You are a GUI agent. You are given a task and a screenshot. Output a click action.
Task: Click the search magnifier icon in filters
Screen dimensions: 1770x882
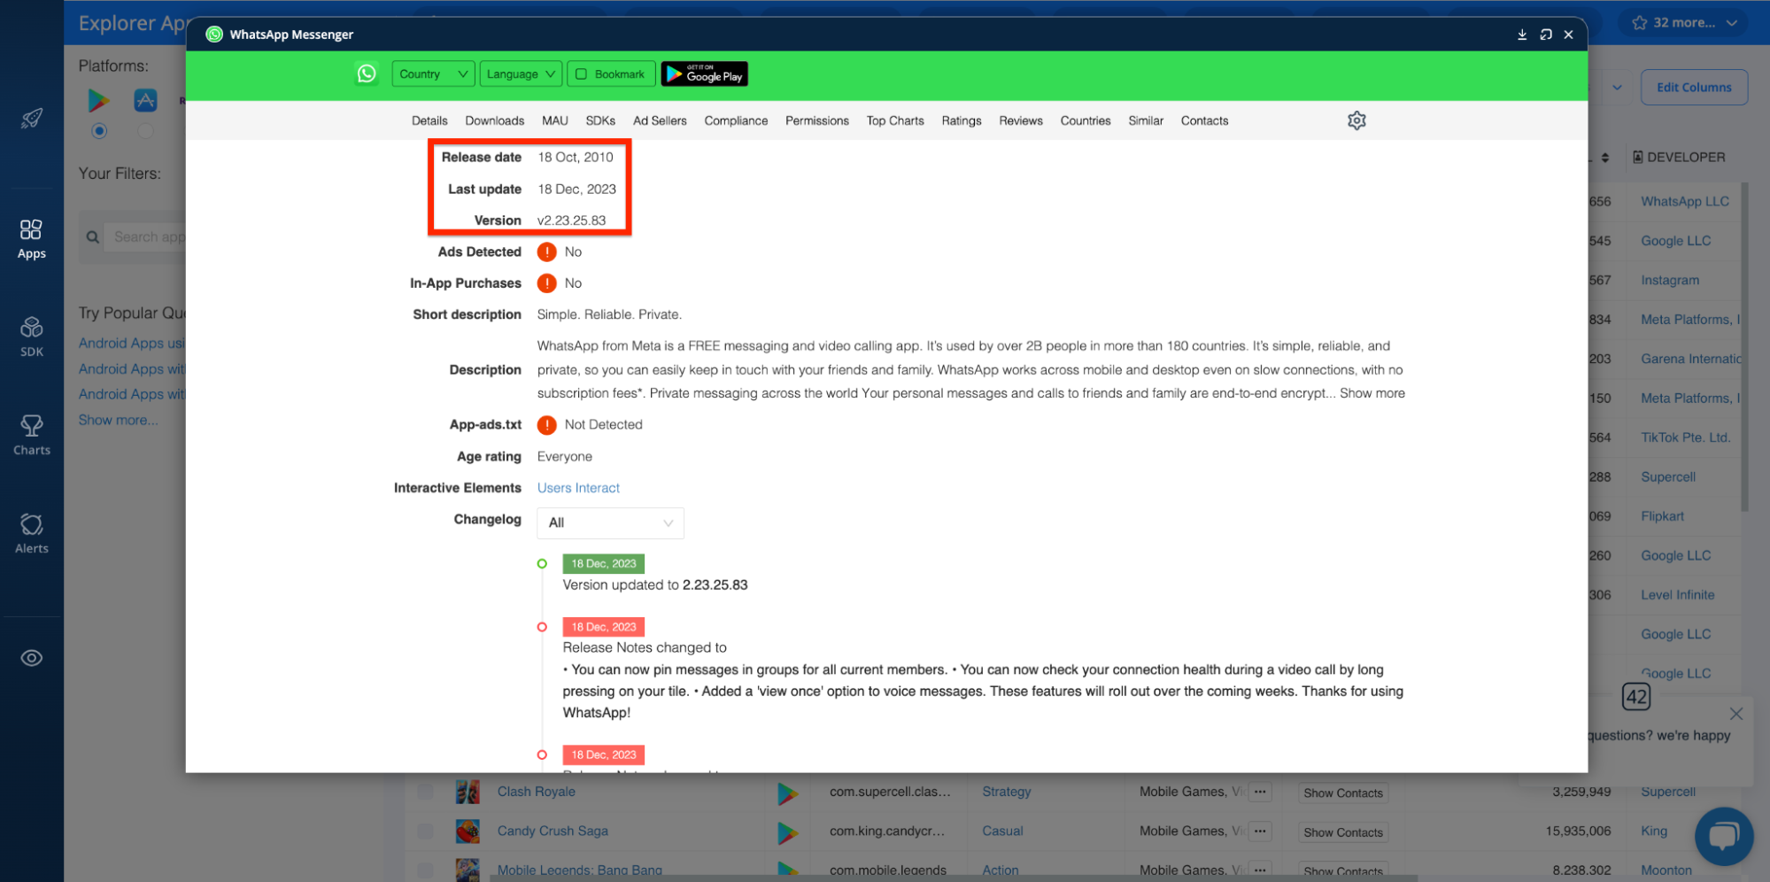(92, 237)
